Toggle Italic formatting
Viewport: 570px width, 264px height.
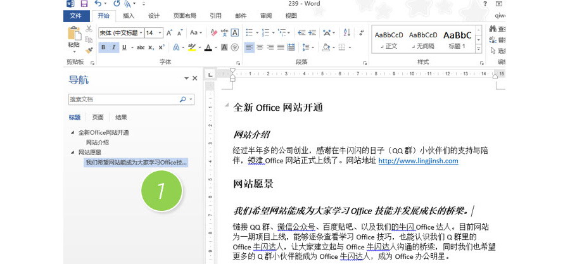pyautogui.click(x=114, y=47)
